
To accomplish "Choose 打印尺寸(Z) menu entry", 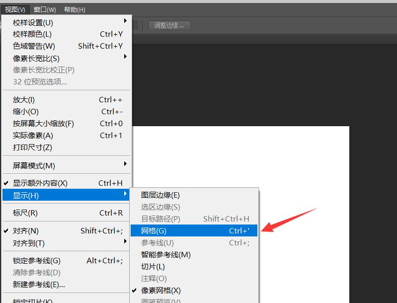I will click(67, 148).
